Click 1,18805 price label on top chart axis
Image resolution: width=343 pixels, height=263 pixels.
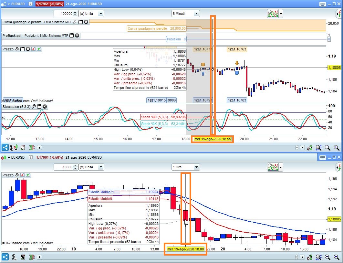(x=334, y=68)
